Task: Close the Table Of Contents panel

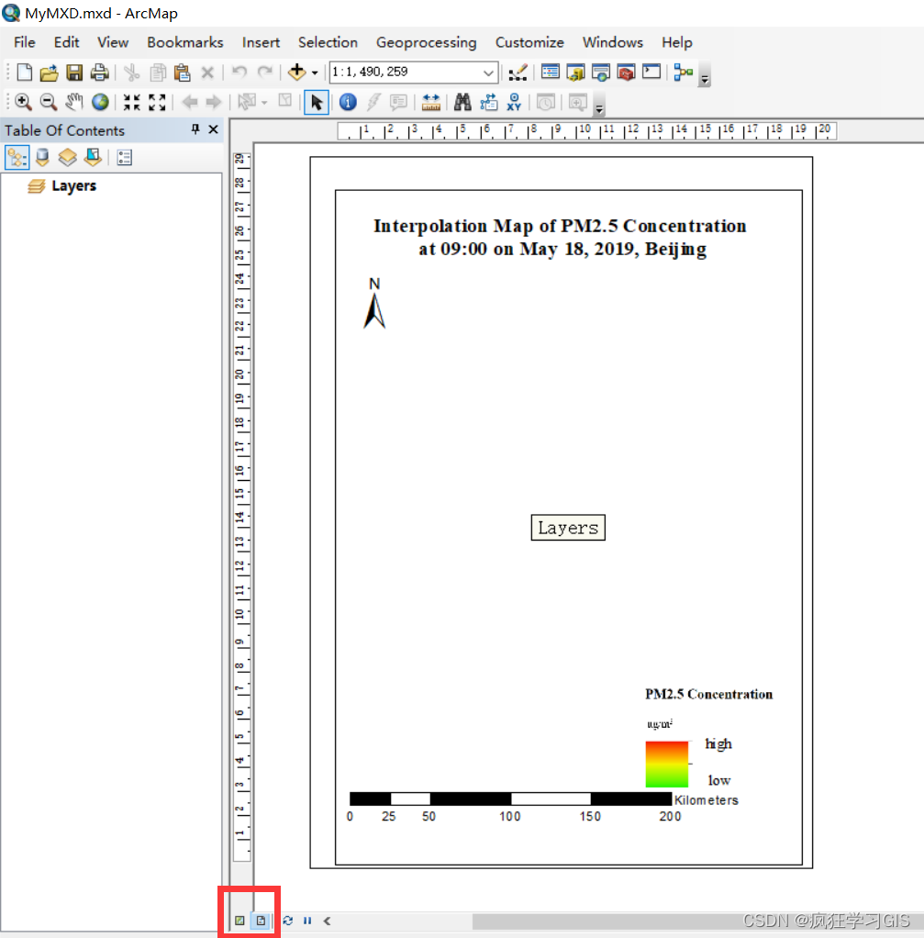Action: [x=213, y=129]
